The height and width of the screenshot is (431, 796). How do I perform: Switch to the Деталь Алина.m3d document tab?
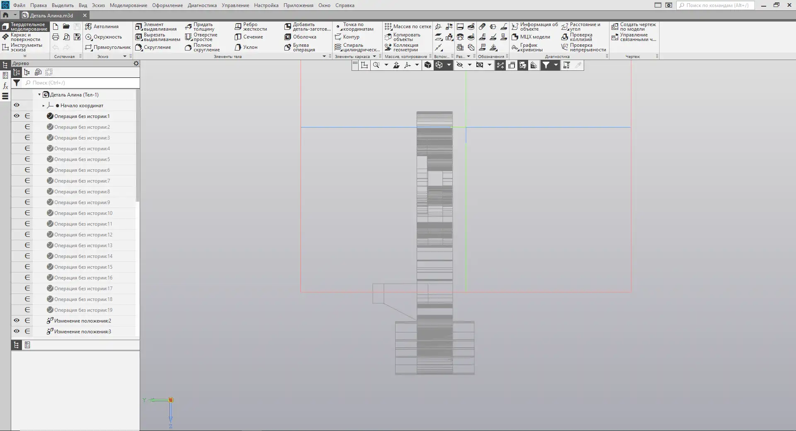coord(51,15)
